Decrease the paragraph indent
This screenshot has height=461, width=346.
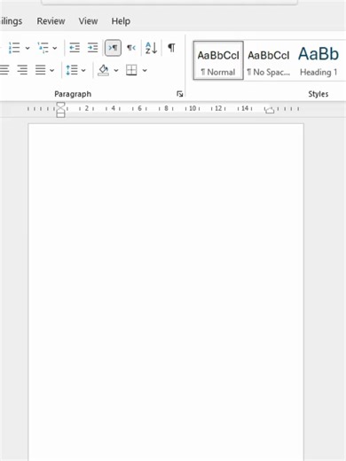[75, 48]
